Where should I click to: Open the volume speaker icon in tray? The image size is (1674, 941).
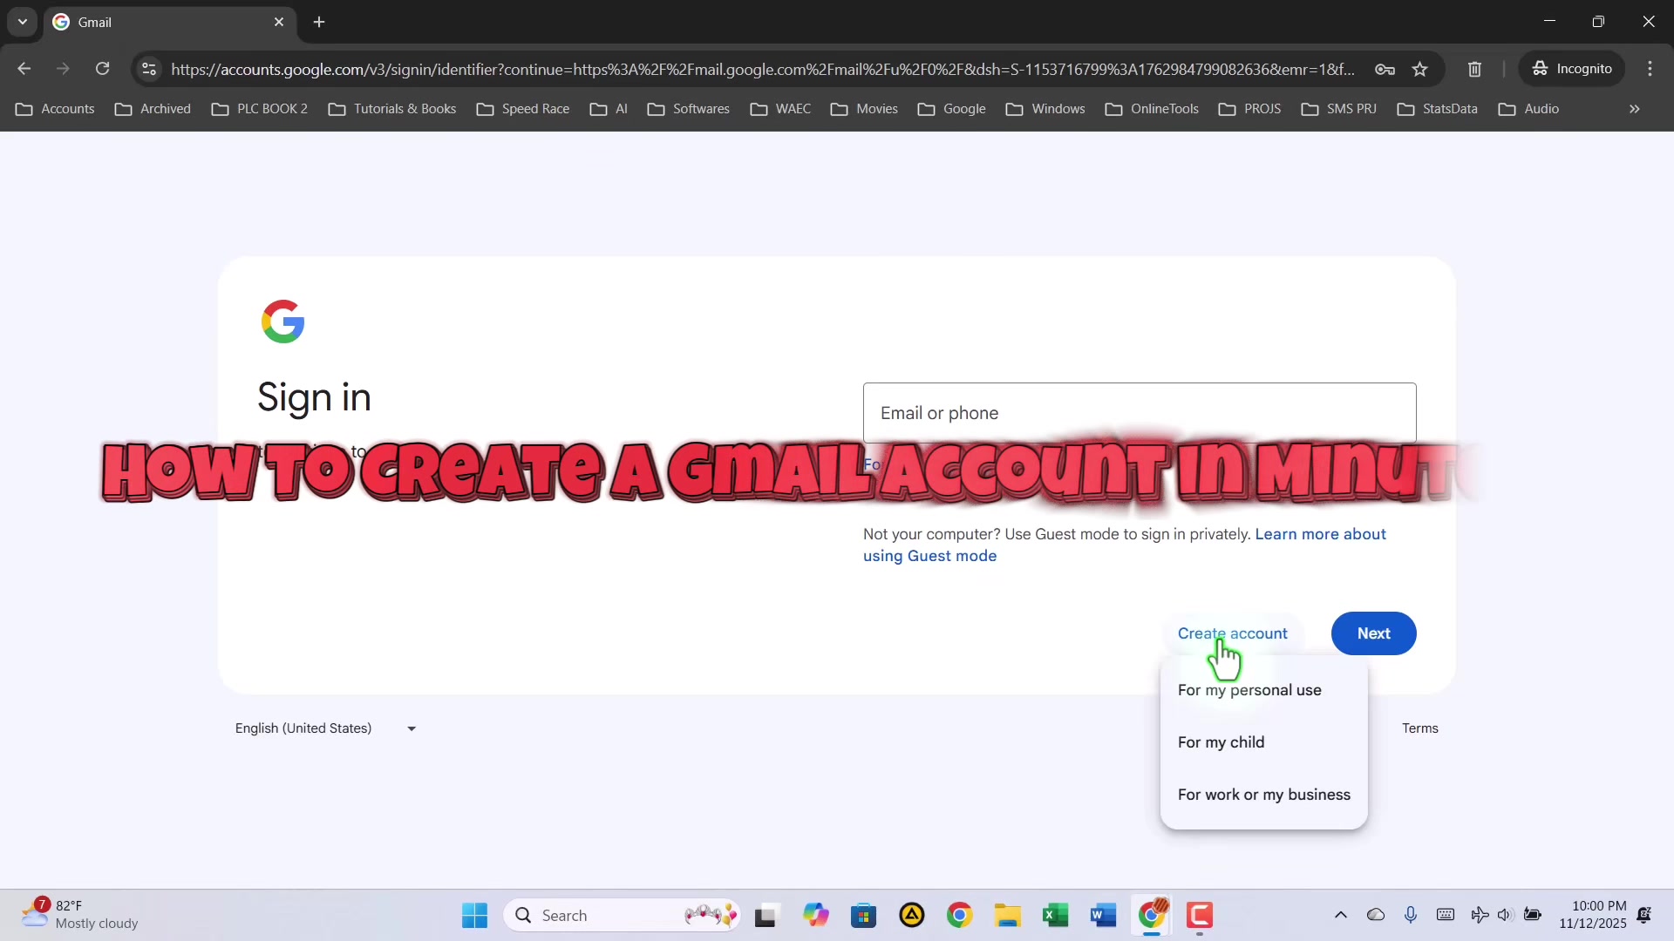(x=1505, y=915)
